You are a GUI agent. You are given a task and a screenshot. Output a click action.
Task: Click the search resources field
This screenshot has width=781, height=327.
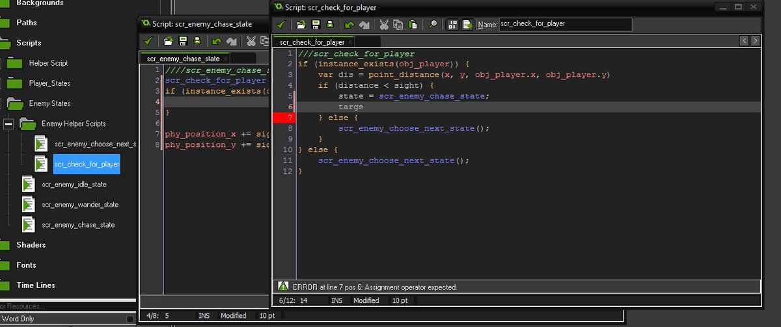[x=68, y=306]
